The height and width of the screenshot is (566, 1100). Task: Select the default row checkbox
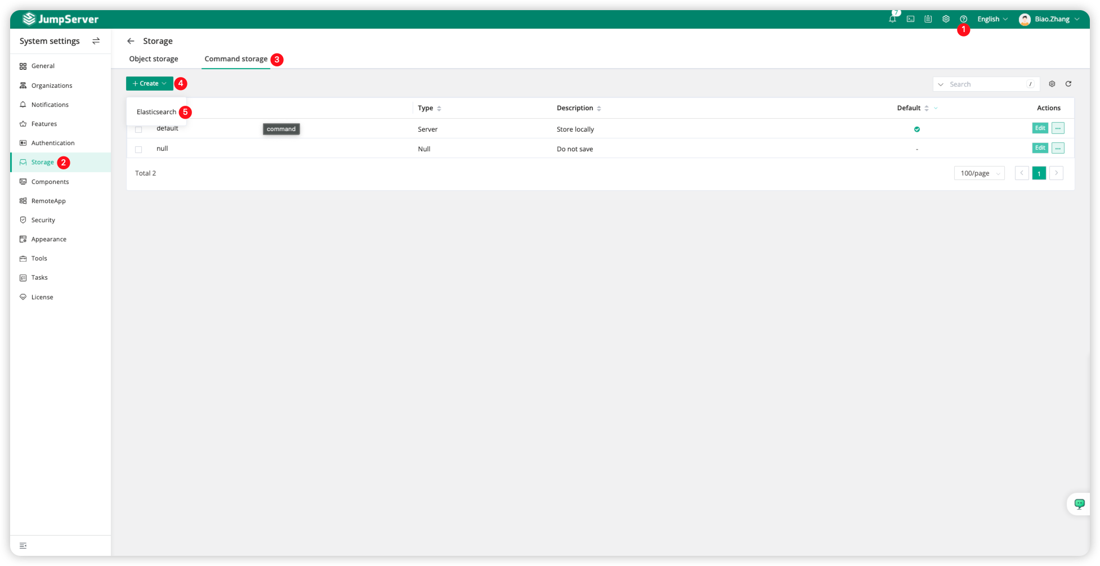point(138,129)
